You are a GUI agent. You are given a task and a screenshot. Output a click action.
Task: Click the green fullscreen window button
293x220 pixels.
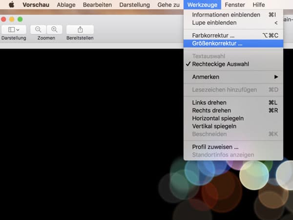click(20, 19)
